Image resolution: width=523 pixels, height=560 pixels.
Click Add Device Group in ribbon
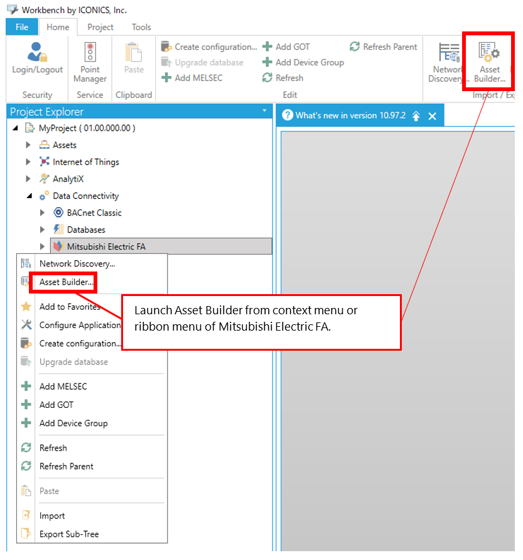(x=303, y=62)
